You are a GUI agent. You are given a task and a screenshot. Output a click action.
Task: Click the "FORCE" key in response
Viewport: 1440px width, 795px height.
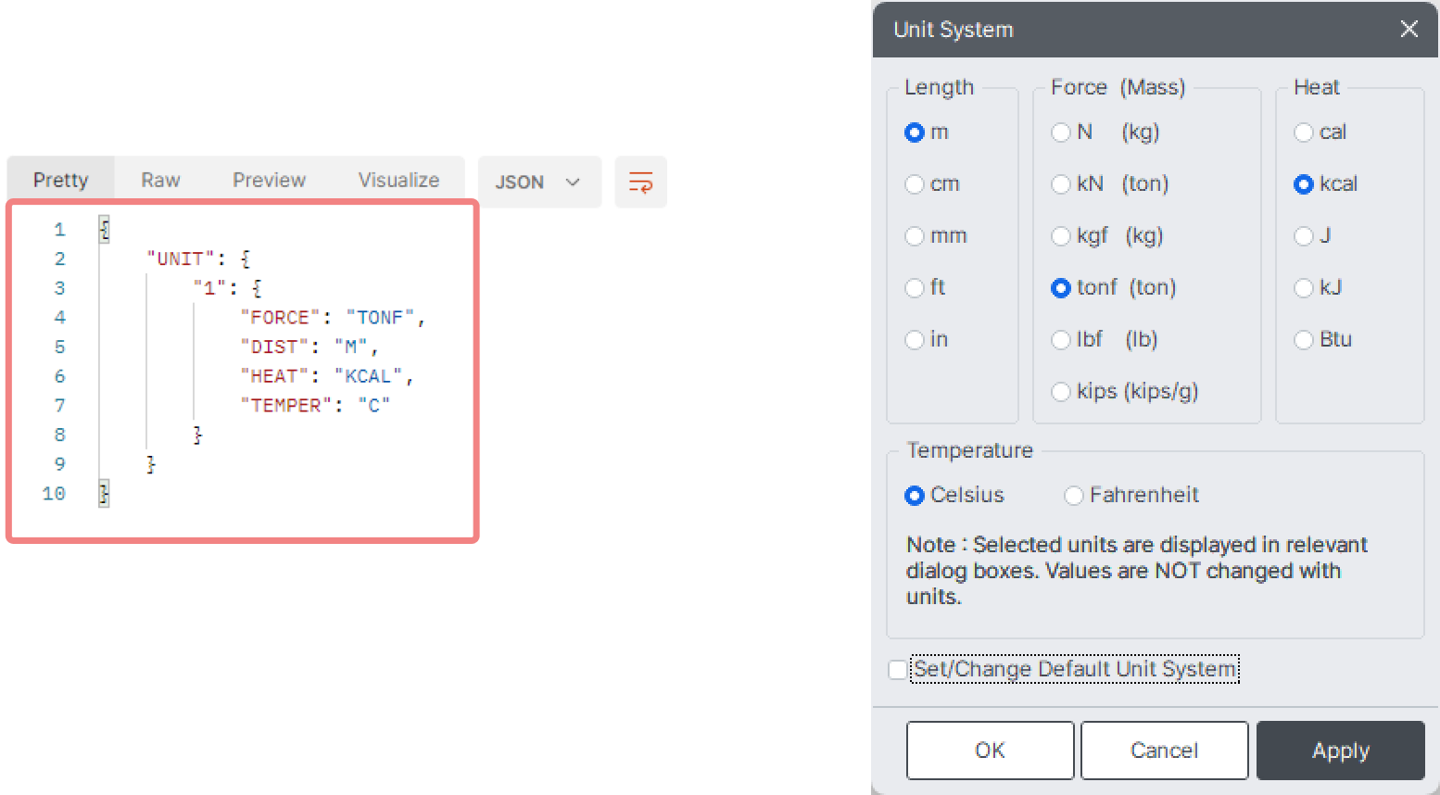[280, 318]
